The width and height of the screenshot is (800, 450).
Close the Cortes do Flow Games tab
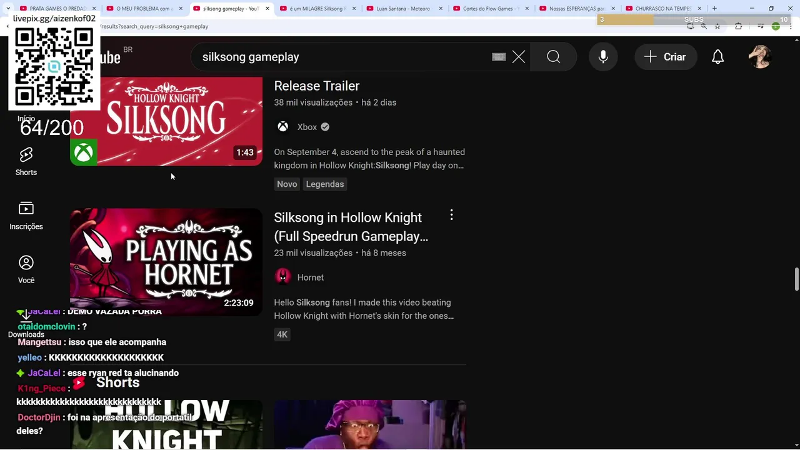[x=527, y=9]
